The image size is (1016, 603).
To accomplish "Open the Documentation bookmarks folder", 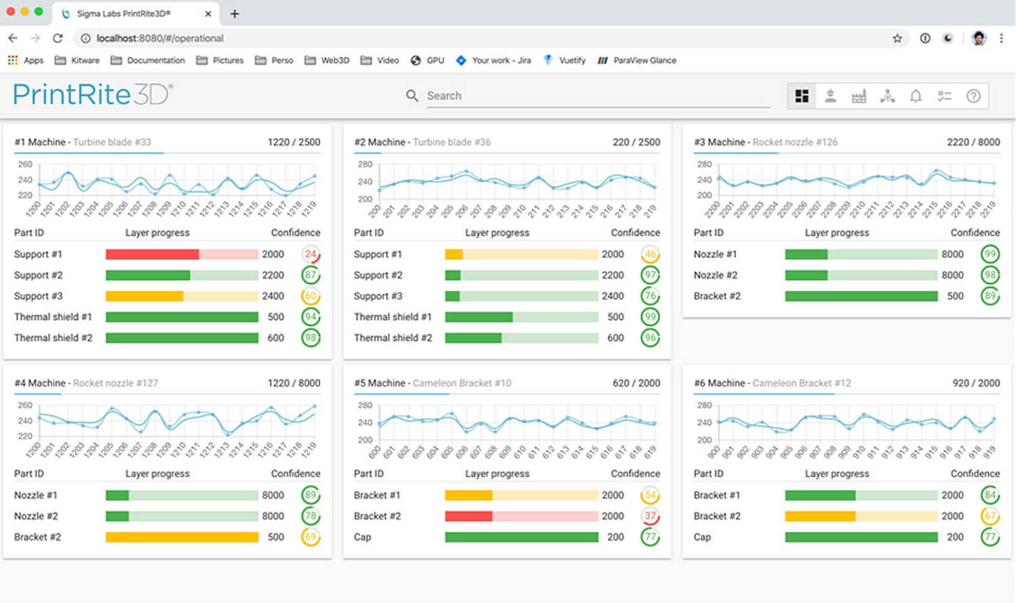I will tap(148, 60).
